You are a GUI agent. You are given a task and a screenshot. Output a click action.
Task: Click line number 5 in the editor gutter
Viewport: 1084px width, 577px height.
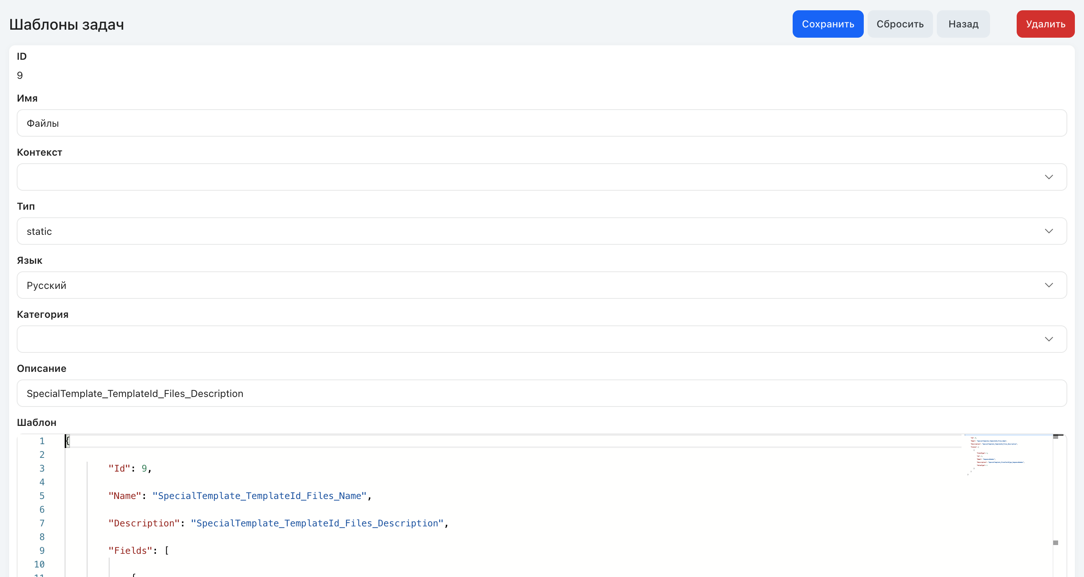click(x=42, y=496)
